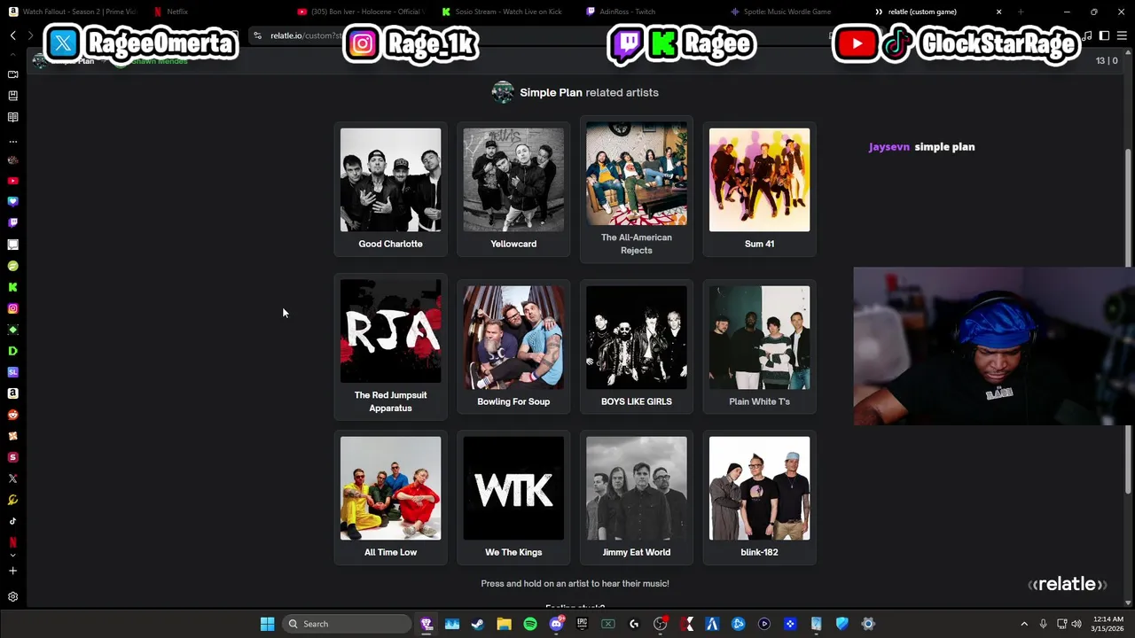Open the TikTok sidebar shortcut
This screenshot has width=1135, height=638.
pos(12,521)
